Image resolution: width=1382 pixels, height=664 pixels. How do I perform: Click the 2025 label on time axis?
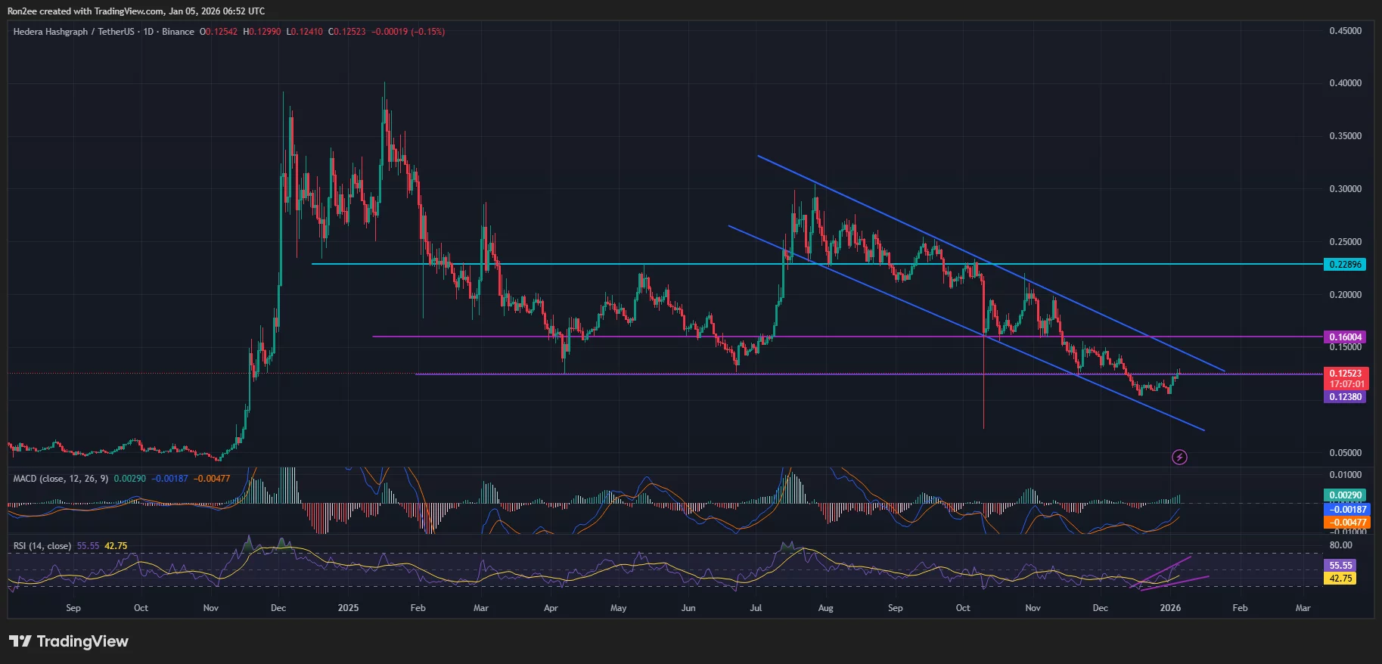pyautogui.click(x=348, y=608)
